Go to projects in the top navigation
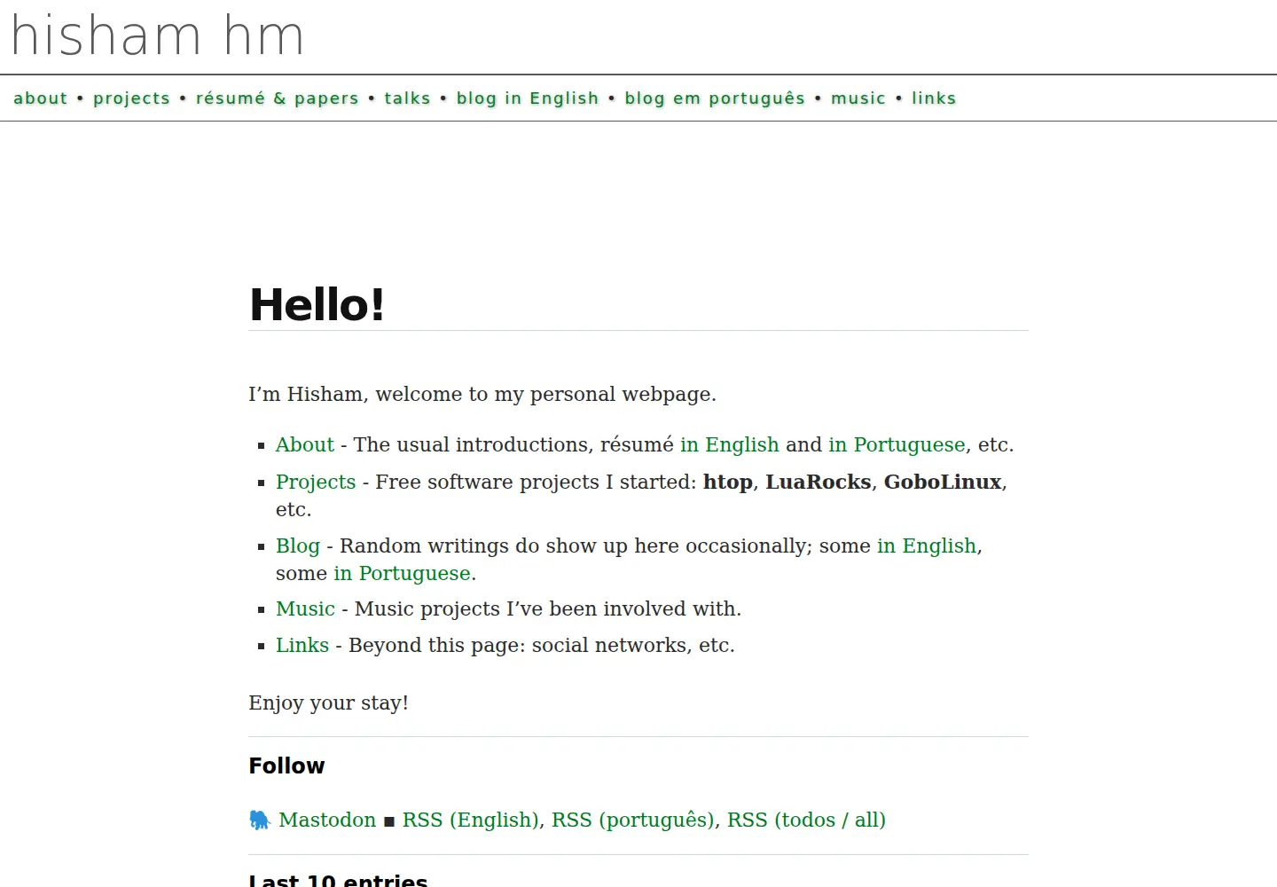Screen dimensions: 1277x887 pos(131,98)
